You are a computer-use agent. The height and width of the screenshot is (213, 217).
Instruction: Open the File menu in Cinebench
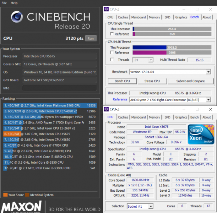pos(4,3)
